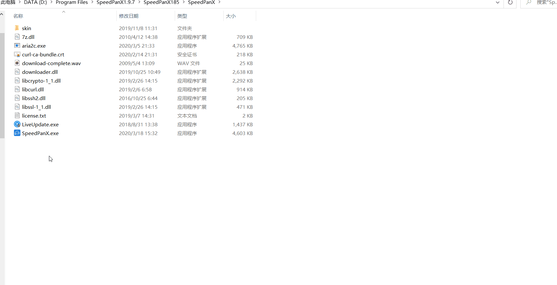The width and height of the screenshot is (557, 285).
Task: Go to Program Files breadcrumb
Action: 72,2
